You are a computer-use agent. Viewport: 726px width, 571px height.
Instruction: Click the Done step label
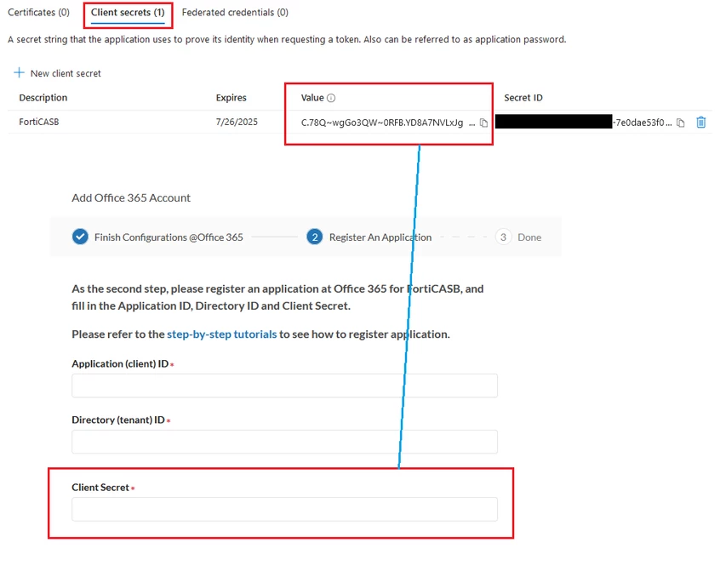(x=529, y=237)
